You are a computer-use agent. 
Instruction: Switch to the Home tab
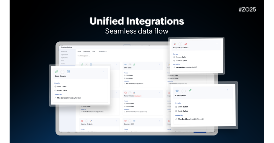click(x=79, y=51)
